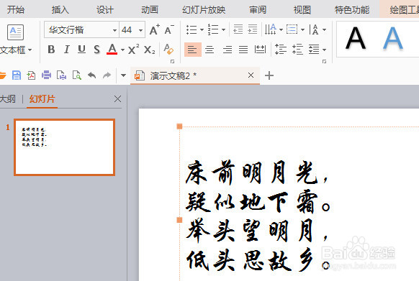Apply bullet list
This screenshot has height=281, width=419.
point(192,29)
